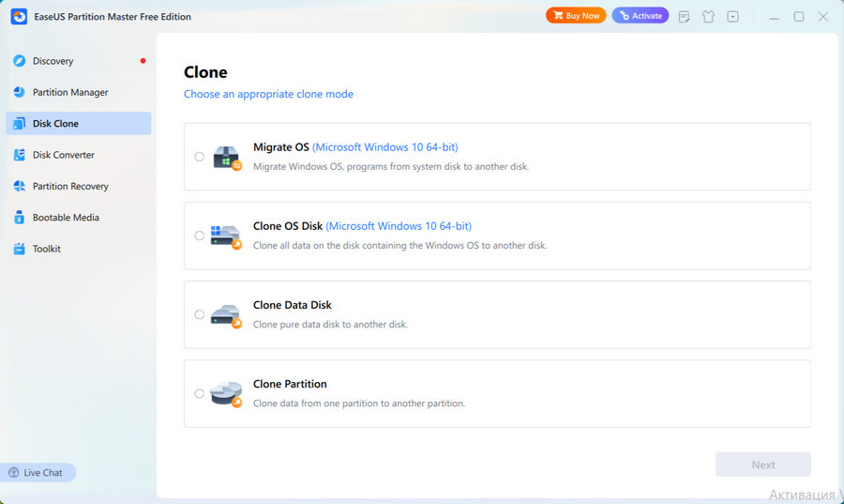Click the Buy Now button
844x504 pixels.
click(576, 16)
